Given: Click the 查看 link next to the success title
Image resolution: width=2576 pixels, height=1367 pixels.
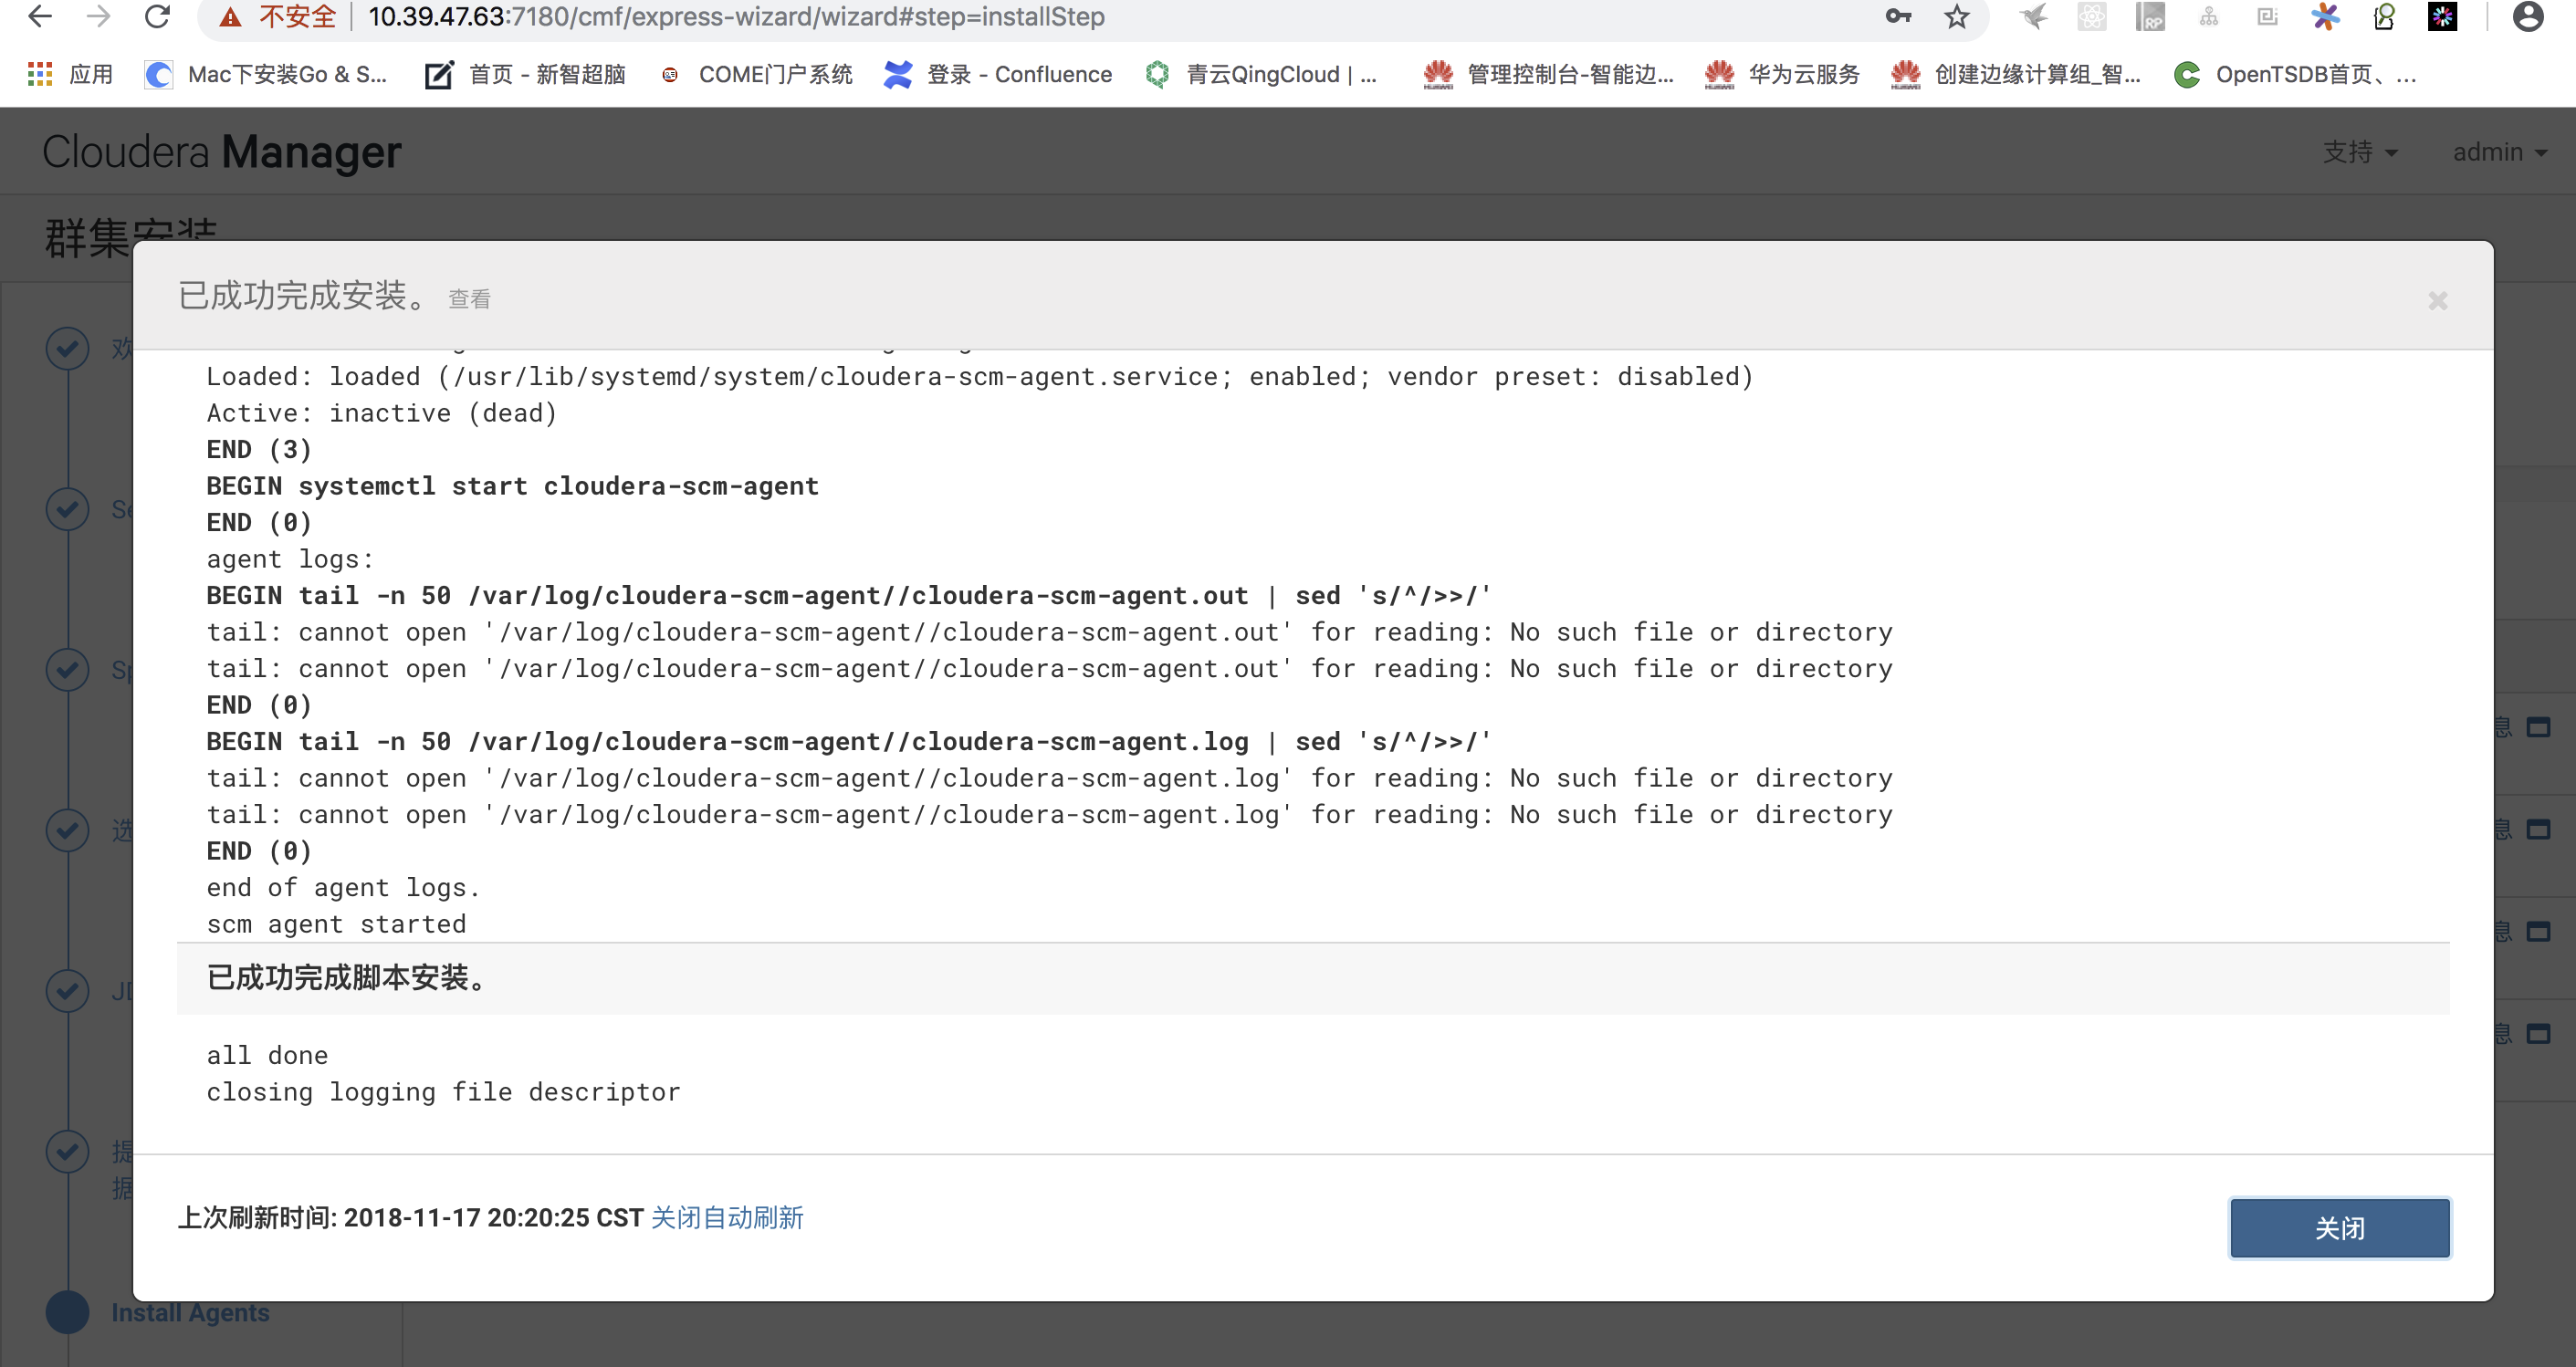Looking at the screenshot, I should point(469,299).
